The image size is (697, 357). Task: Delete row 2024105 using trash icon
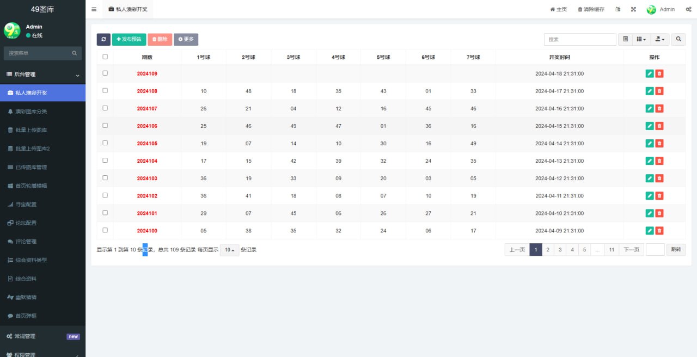point(659,143)
